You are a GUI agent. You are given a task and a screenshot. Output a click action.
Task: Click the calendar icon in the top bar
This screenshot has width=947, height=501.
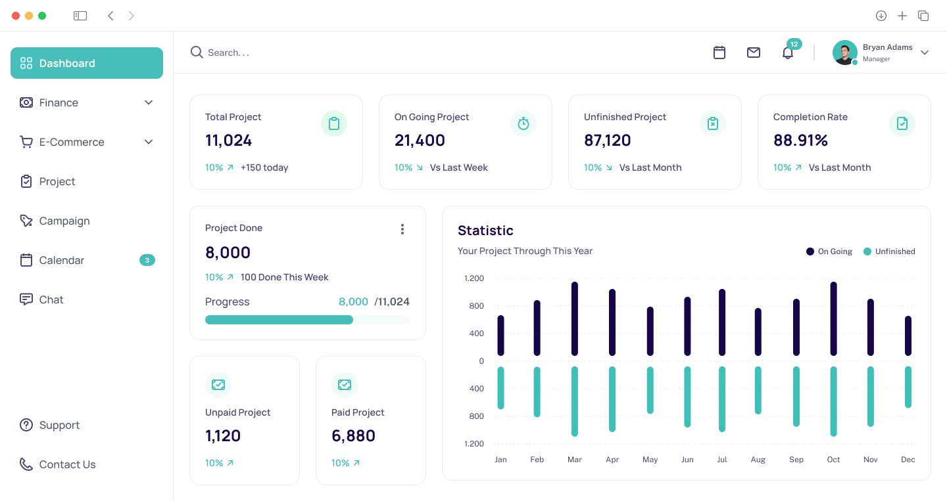pos(719,53)
